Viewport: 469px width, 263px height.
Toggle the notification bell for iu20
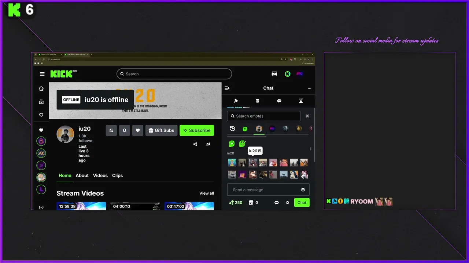pos(125,130)
